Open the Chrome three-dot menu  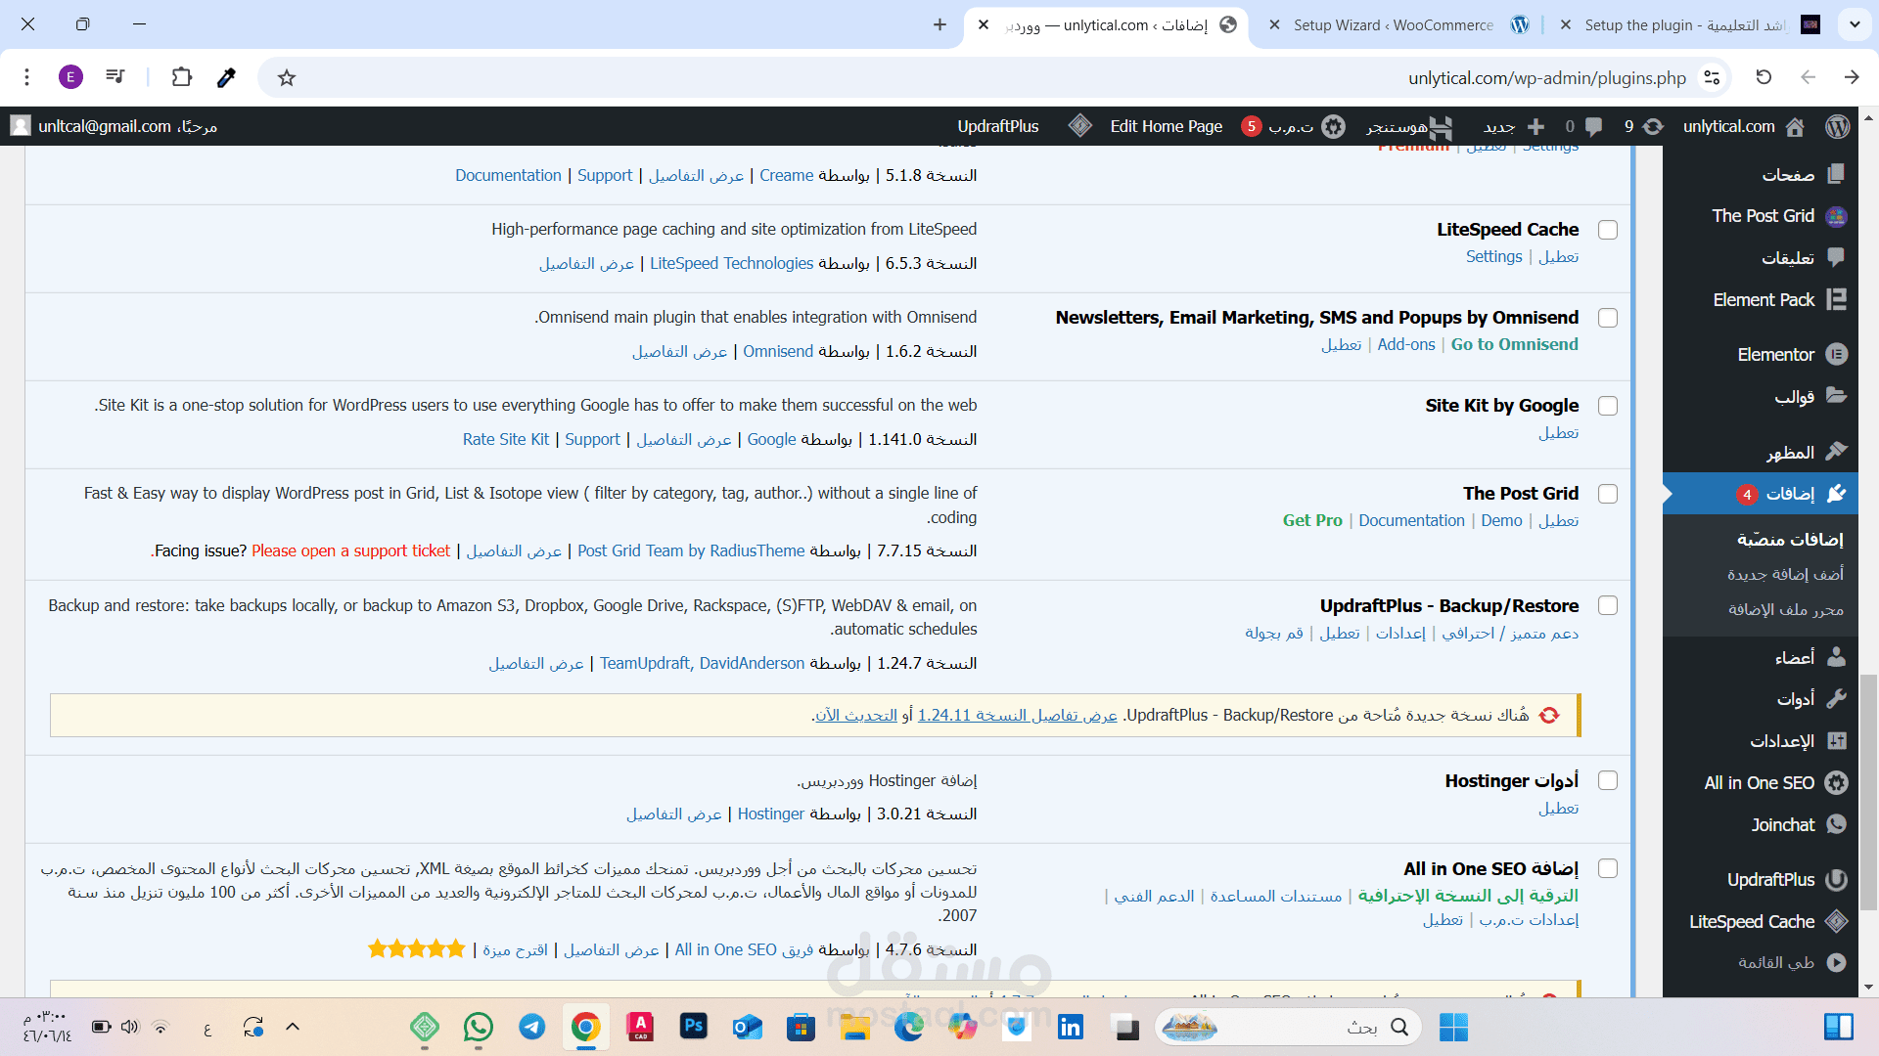pyautogui.click(x=27, y=77)
